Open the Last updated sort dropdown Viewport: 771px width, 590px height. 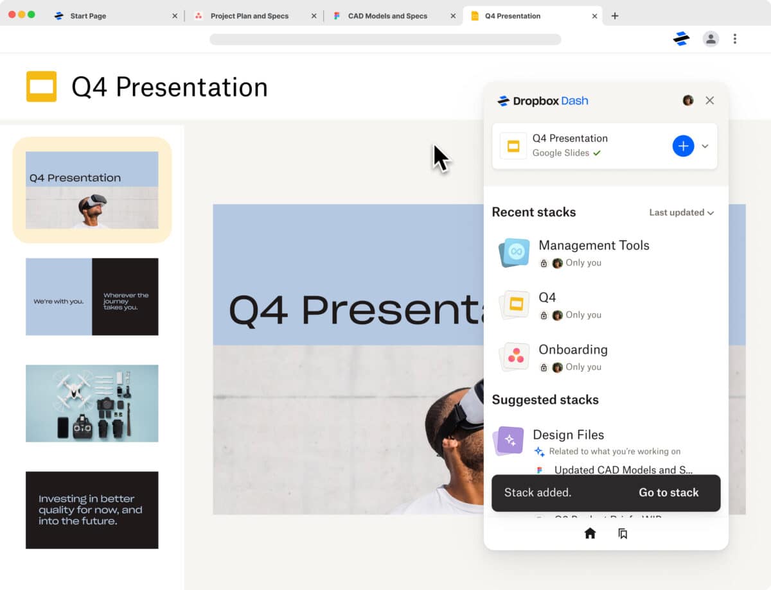pyautogui.click(x=681, y=213)
